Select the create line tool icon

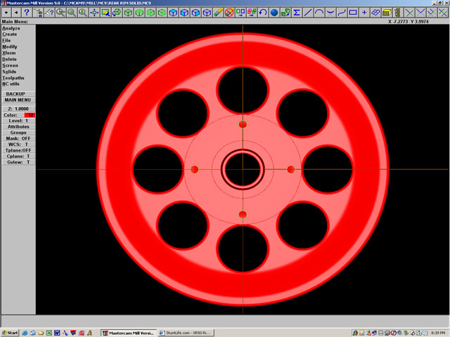click(x=308, y=13)
